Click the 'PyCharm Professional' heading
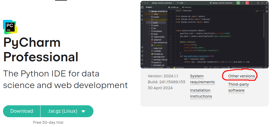This screenshot has height=127, width=272. [x=40, y=50]
